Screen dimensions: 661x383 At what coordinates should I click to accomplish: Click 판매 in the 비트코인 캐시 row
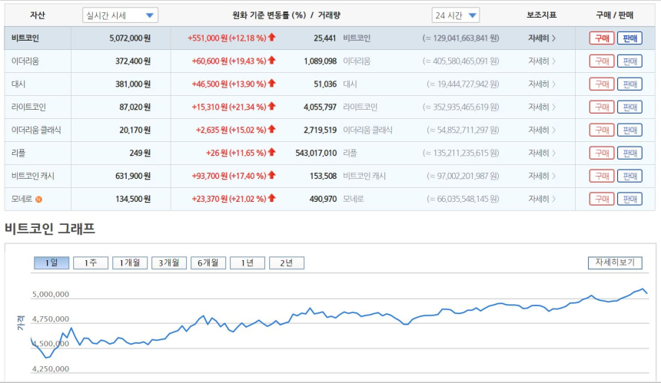pyautogui.click(x=629, y=176)
